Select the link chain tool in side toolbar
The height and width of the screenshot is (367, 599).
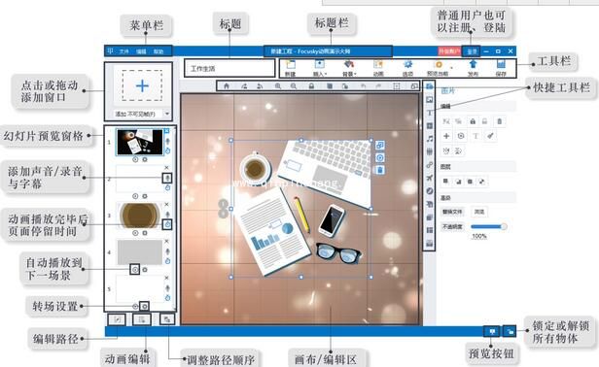click(x=430, y=165)
